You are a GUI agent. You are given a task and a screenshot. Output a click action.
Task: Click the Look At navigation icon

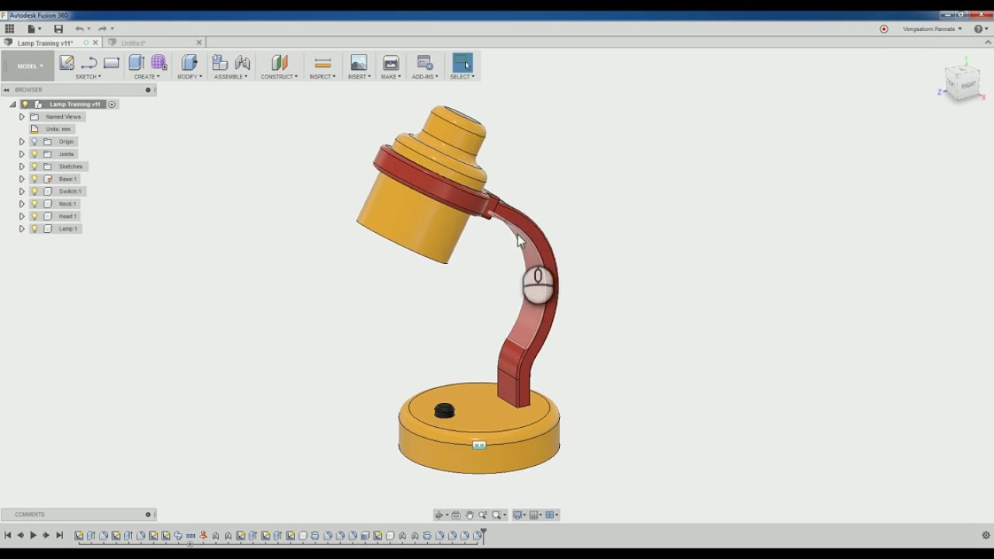[457, 515]
